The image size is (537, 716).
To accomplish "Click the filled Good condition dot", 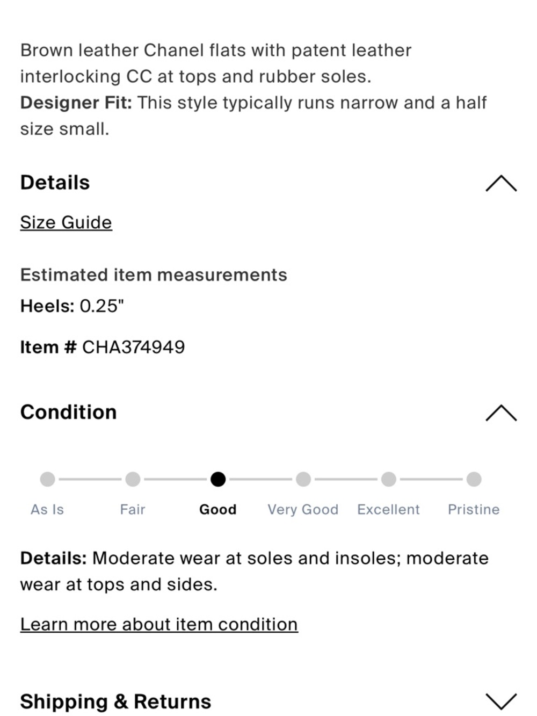I will [218, 479].
